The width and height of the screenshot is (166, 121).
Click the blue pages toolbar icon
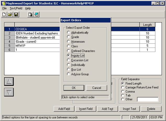(x=36, y=15)
